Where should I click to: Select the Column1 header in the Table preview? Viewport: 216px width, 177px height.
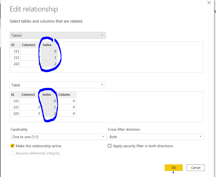coord(31,95)
